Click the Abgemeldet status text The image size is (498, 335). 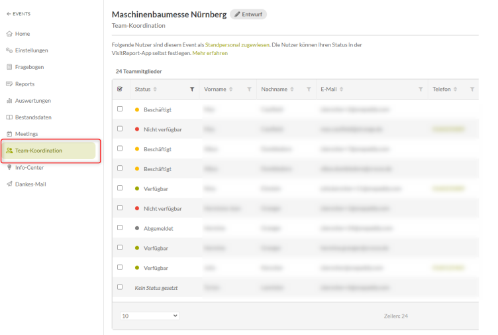(158, 228)
